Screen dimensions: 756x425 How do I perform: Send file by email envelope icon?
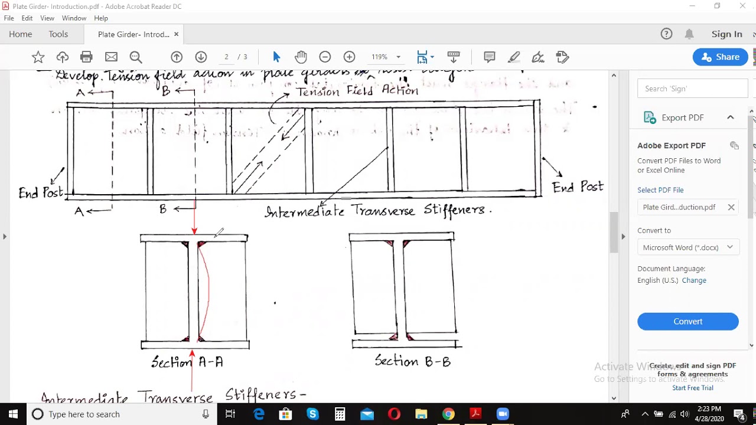pos(111,57)
